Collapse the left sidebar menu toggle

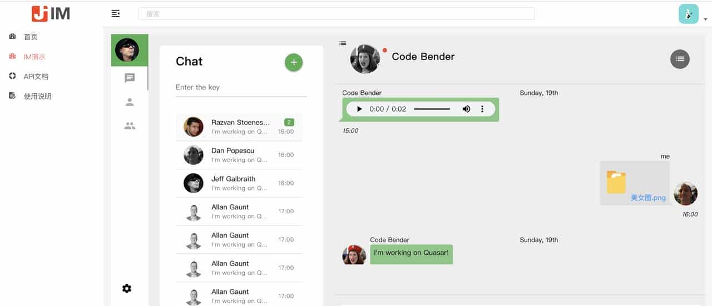click(116, 13)
